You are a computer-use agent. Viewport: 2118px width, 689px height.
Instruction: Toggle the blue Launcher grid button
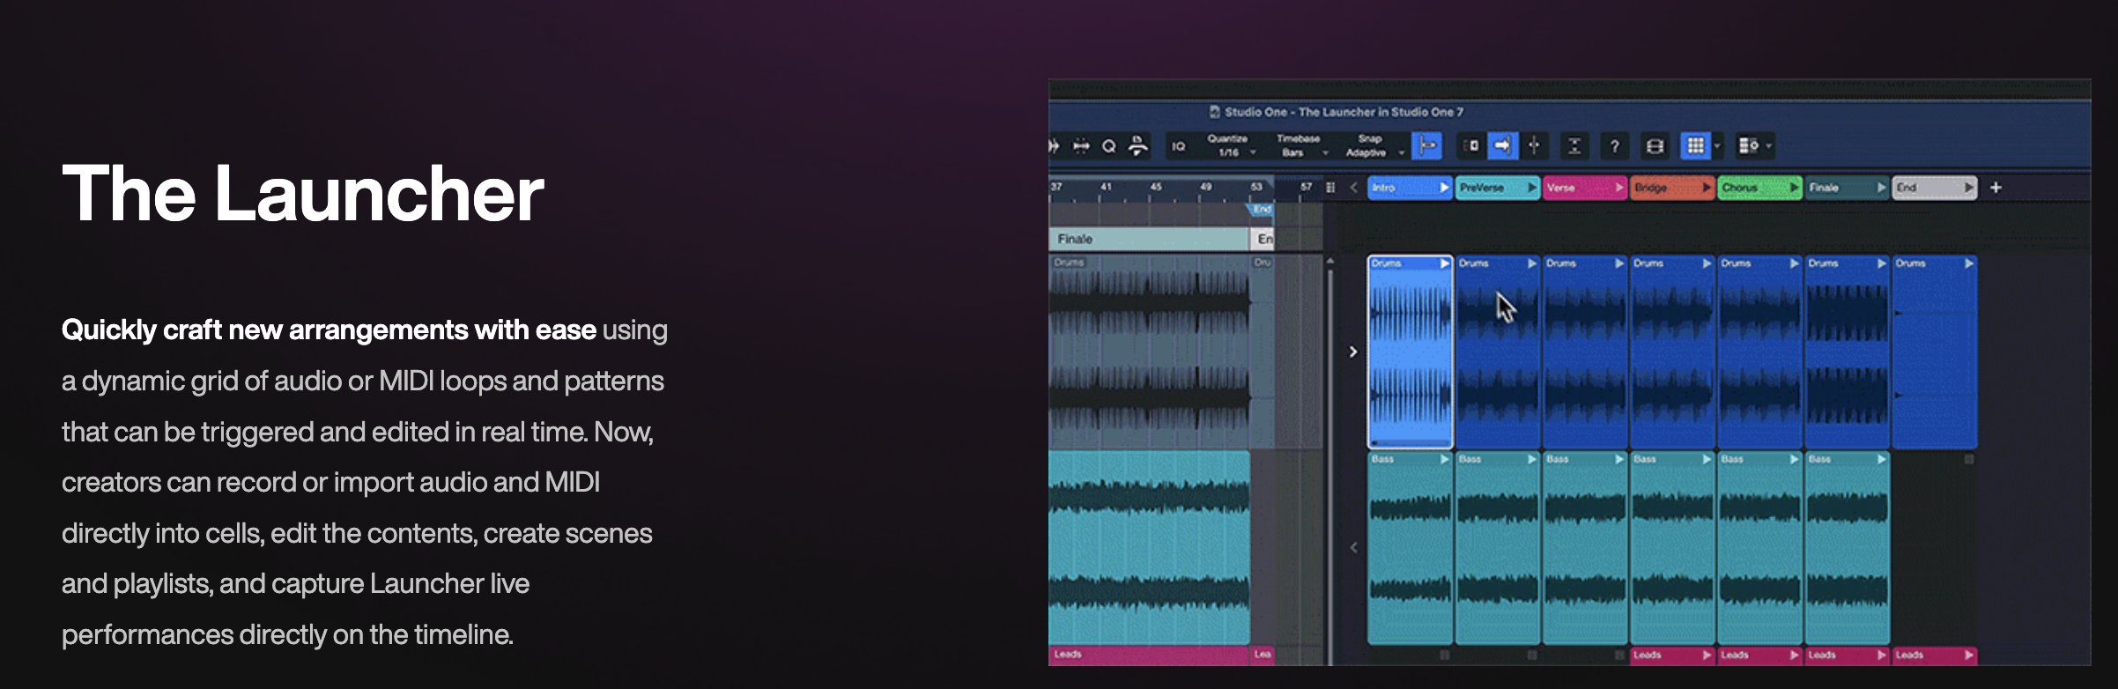(x=1695, y=146)
